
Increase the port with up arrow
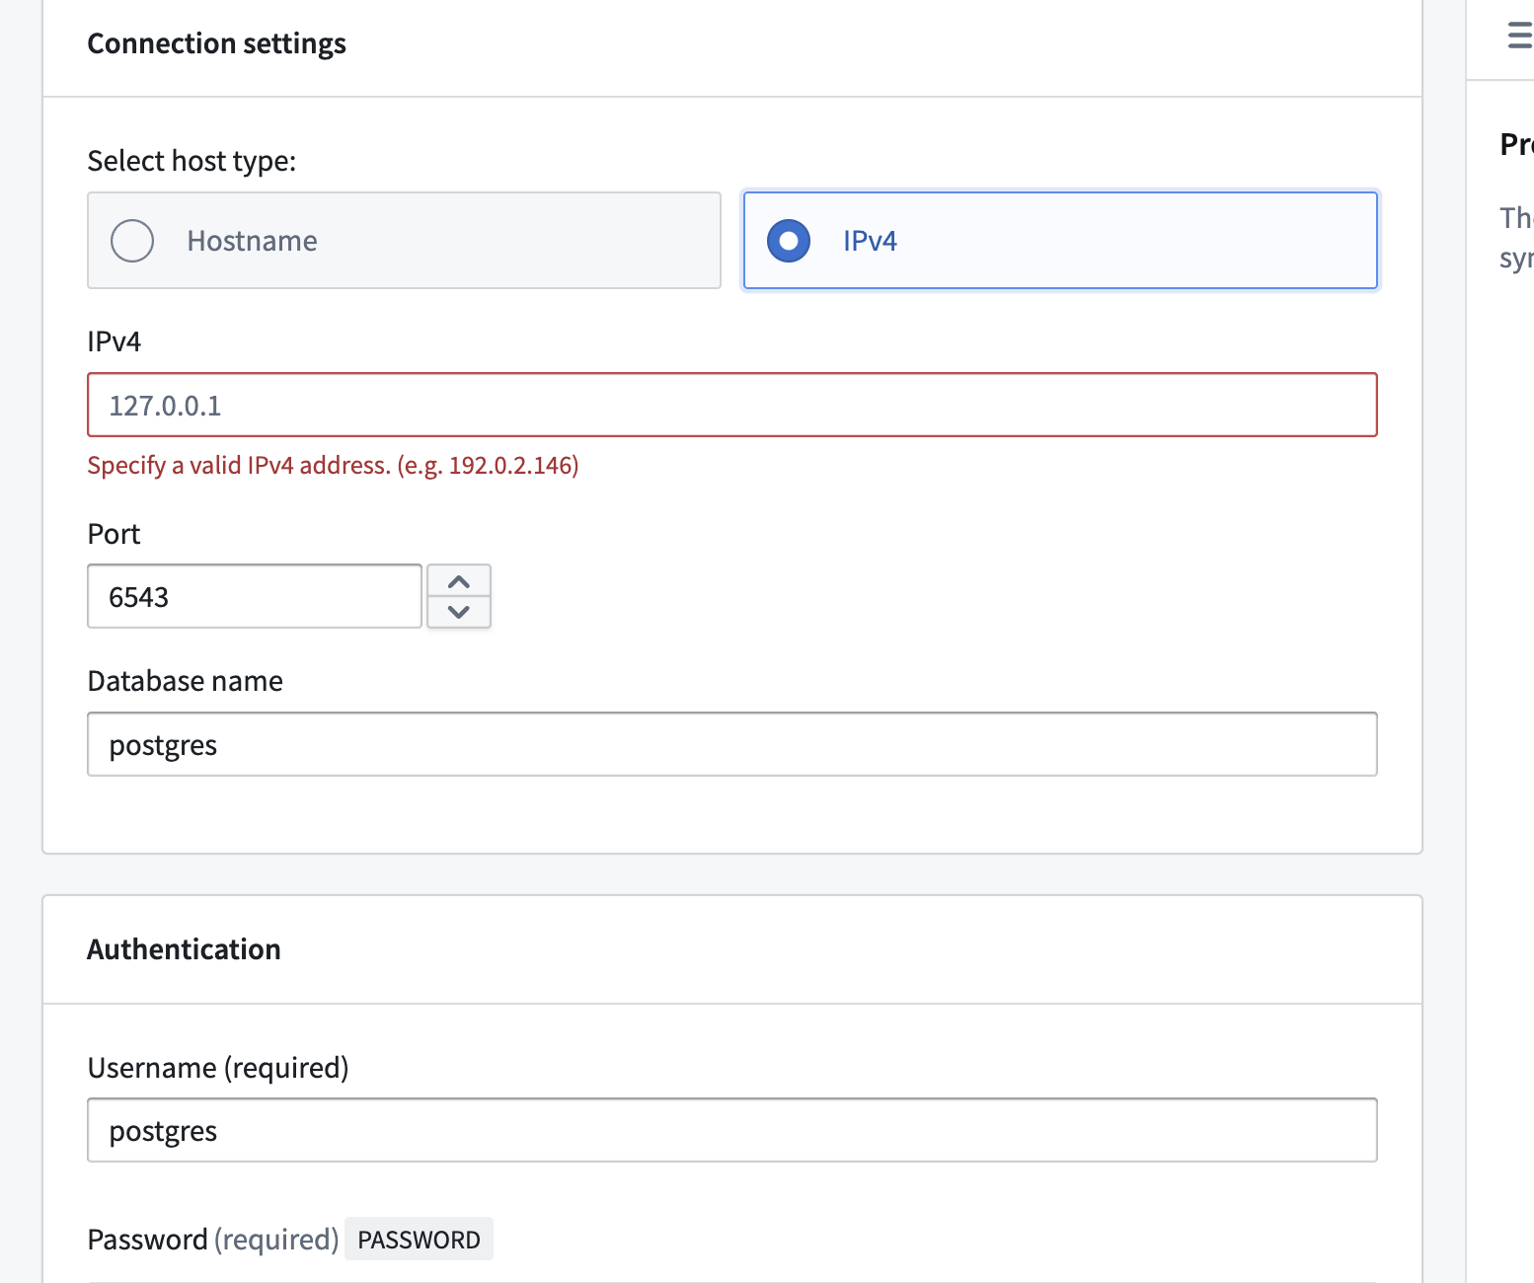click(x=459, y=581)
